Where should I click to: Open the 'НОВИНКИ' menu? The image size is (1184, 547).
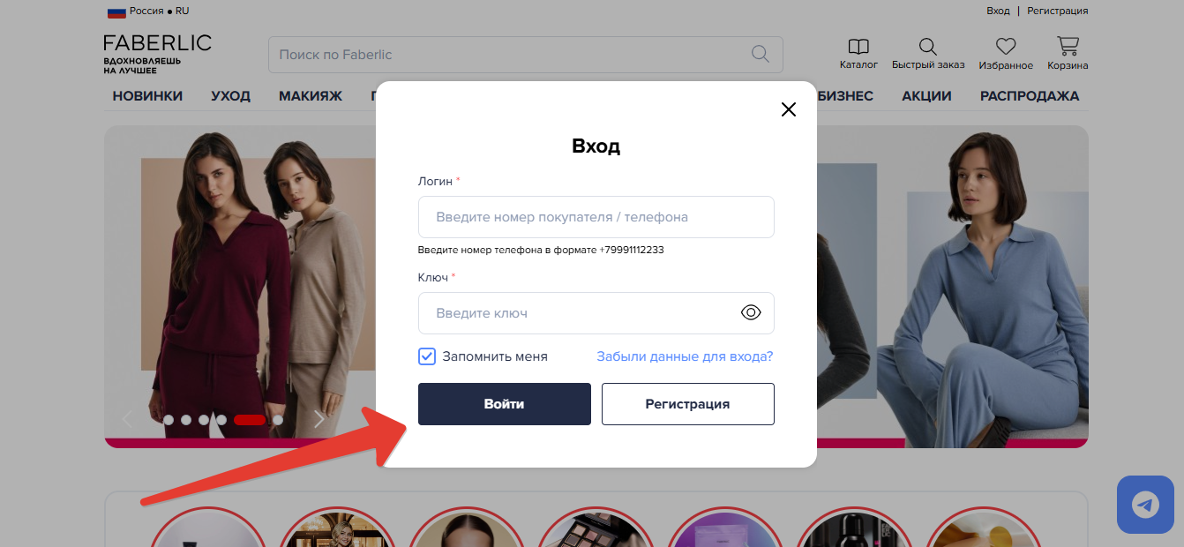point(147,96)
